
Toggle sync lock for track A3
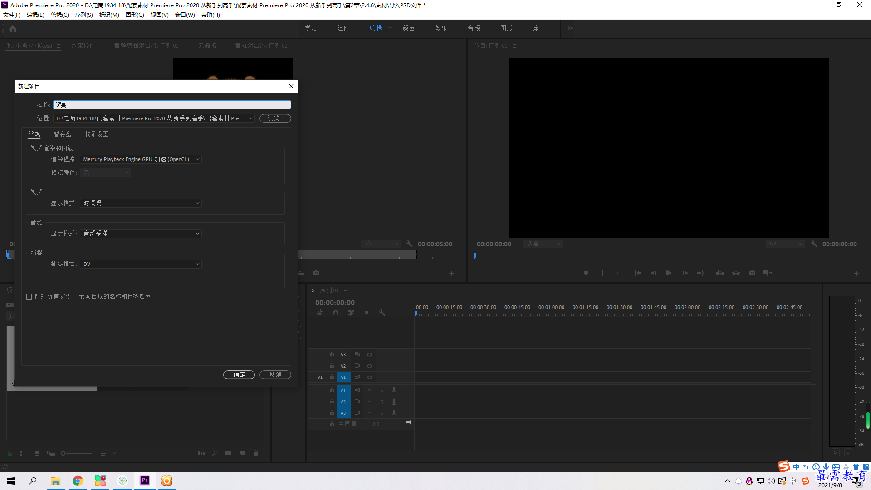[357, 413]
